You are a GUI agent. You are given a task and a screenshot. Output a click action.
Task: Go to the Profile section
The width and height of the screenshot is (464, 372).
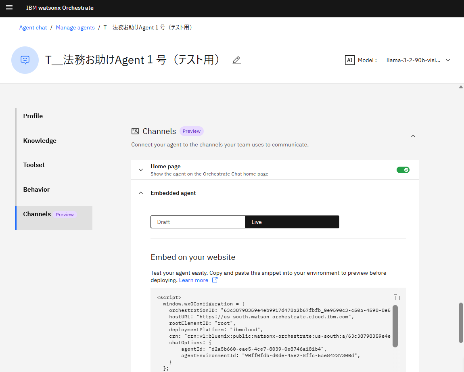coord(33,116)
